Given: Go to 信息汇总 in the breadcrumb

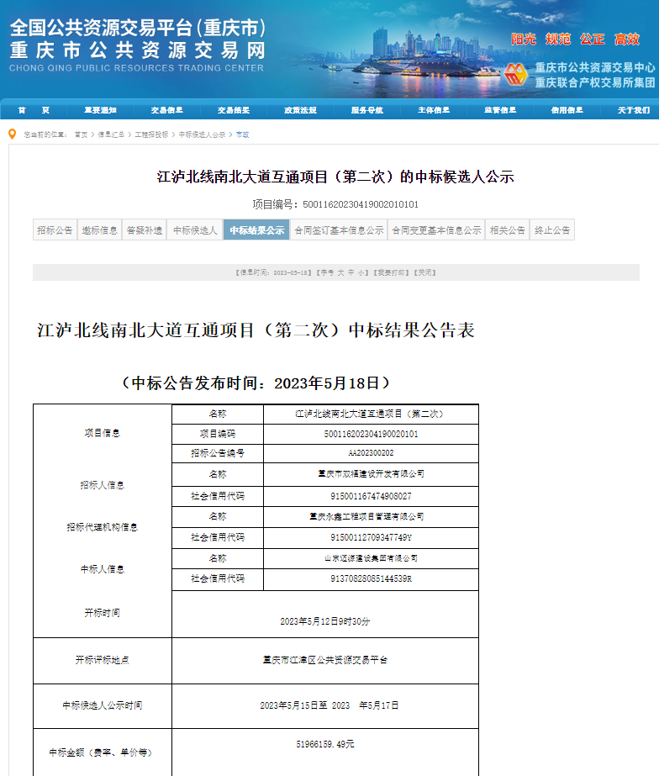Looking at the screenshot, I should pyautogui.click(x=111, y=135).
